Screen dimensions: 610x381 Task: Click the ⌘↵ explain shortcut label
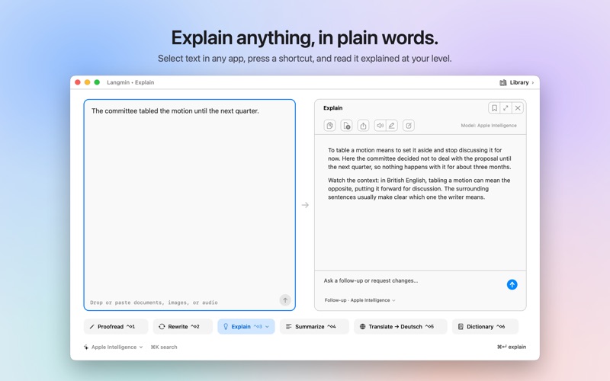click(x=512, y=347)
